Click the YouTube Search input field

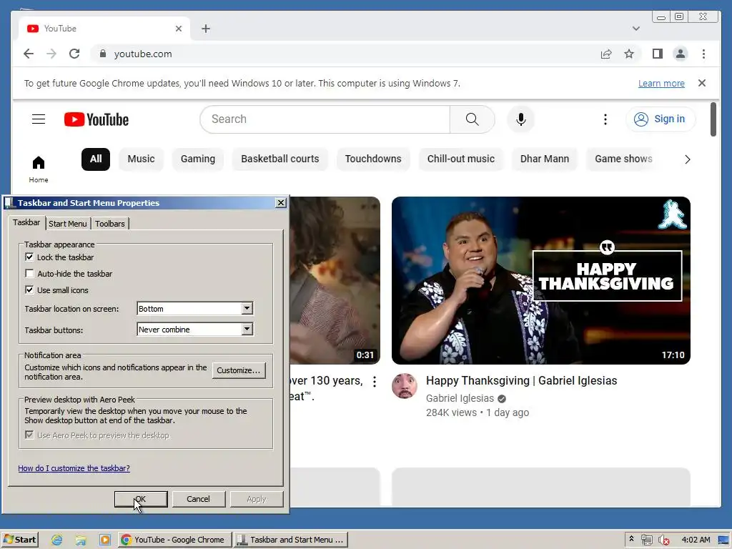(x=325, y=119)
